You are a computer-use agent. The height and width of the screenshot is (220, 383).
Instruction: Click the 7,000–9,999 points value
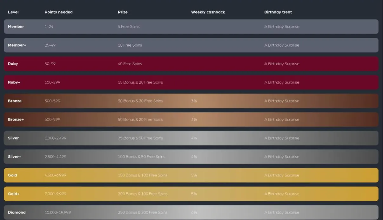[x=55, y=194]
